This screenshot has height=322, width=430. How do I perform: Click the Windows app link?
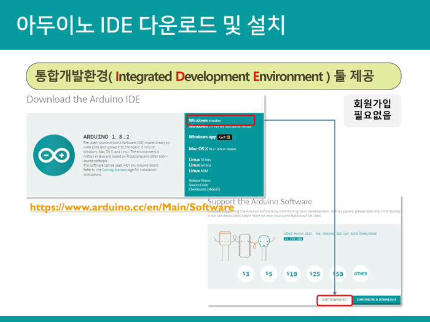pos(202,137)
